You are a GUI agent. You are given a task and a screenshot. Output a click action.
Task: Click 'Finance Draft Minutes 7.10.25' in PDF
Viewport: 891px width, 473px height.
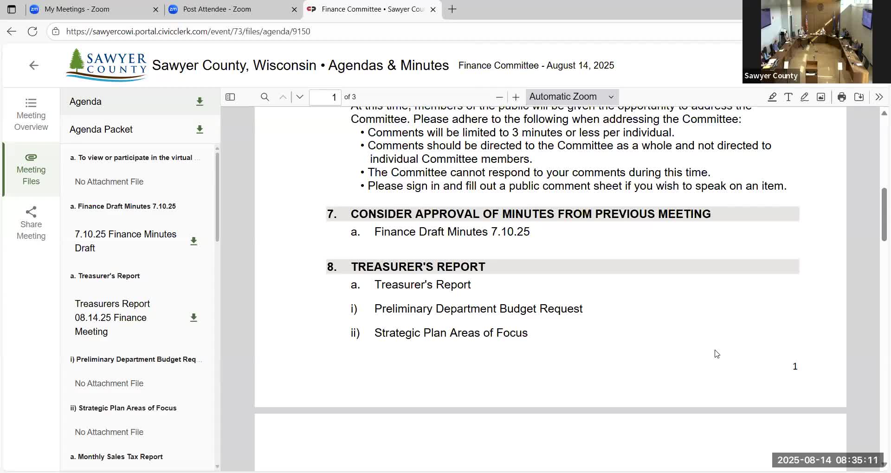pos(452,232)
